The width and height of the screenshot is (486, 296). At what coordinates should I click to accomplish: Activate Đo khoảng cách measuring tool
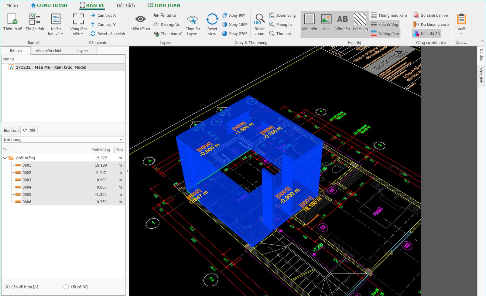(x=431, y=25)
